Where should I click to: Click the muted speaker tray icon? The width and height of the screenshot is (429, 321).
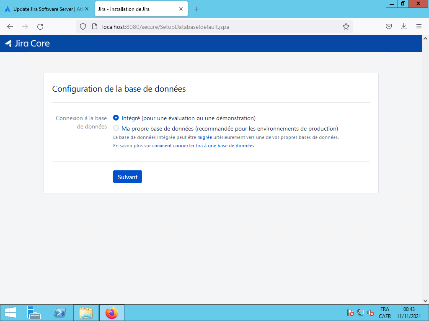(371, 313)
